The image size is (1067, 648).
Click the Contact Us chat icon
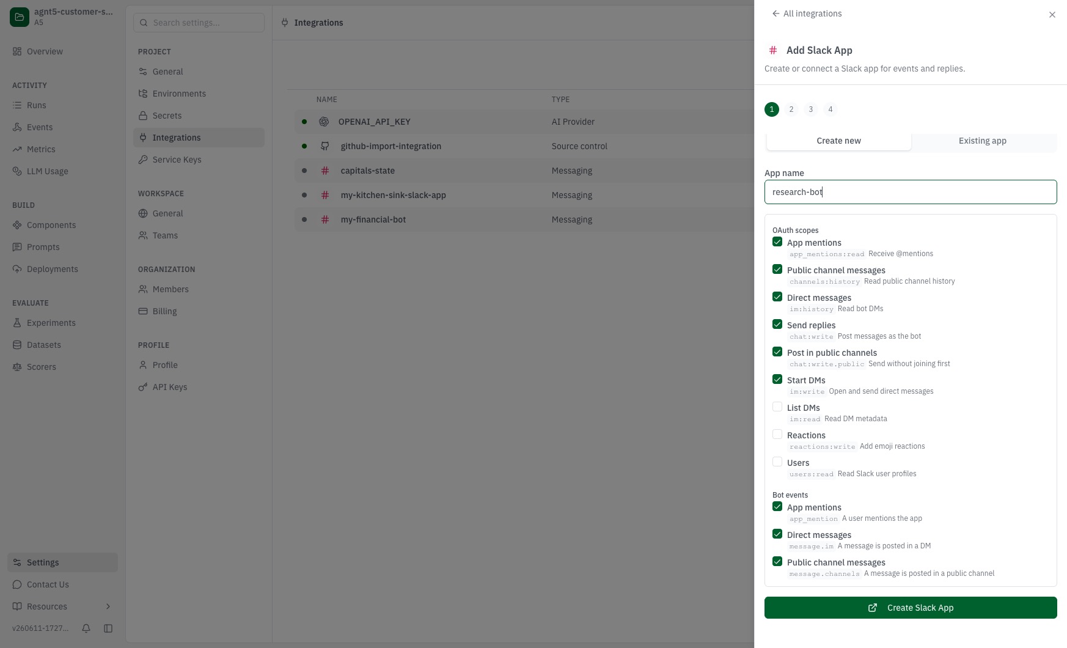17,584
